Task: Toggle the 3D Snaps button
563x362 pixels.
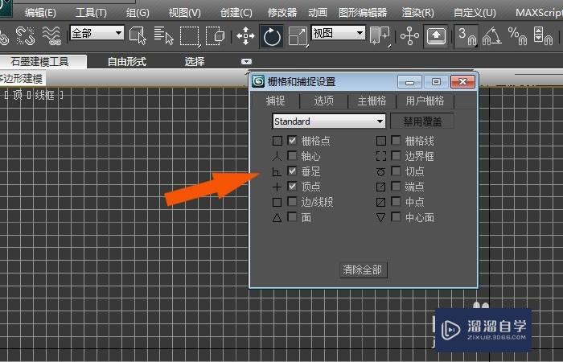Action: [466, 36]
